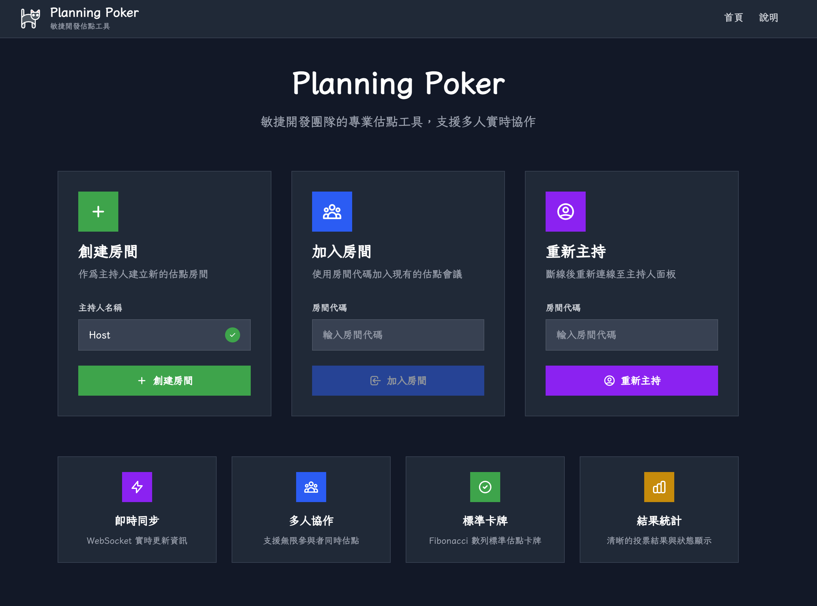Screen dimensions: 817x606
Task: Click the purple lightning icon for 即時同步
Action: [137, 487]
